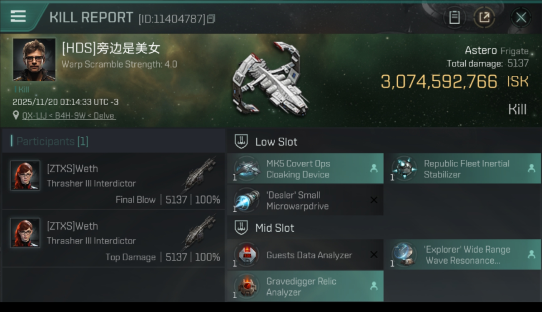542x312 pixels.
Task: Select the 'Dealer' Small Microwarpdrive icon
Action: click(247, 200)
